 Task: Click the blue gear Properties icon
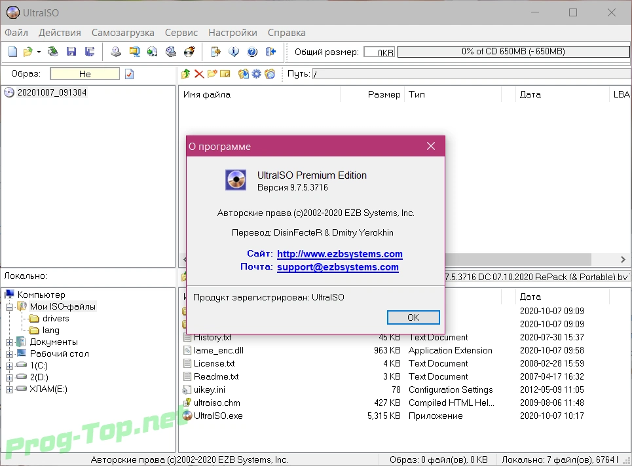pyautogui.click(x=256, y=74)
